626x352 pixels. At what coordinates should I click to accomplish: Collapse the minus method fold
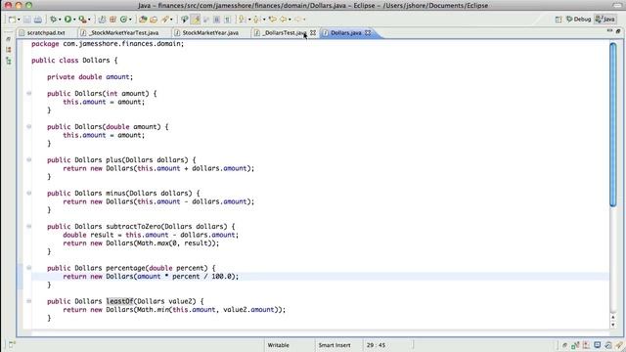tap(28, 194)
